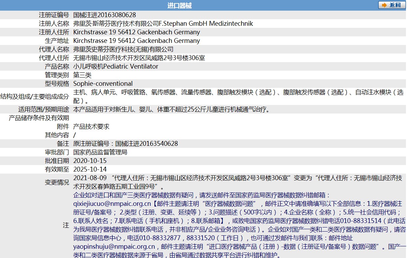
Task: Click the 管理类别 label
Action: coord(57,75)
